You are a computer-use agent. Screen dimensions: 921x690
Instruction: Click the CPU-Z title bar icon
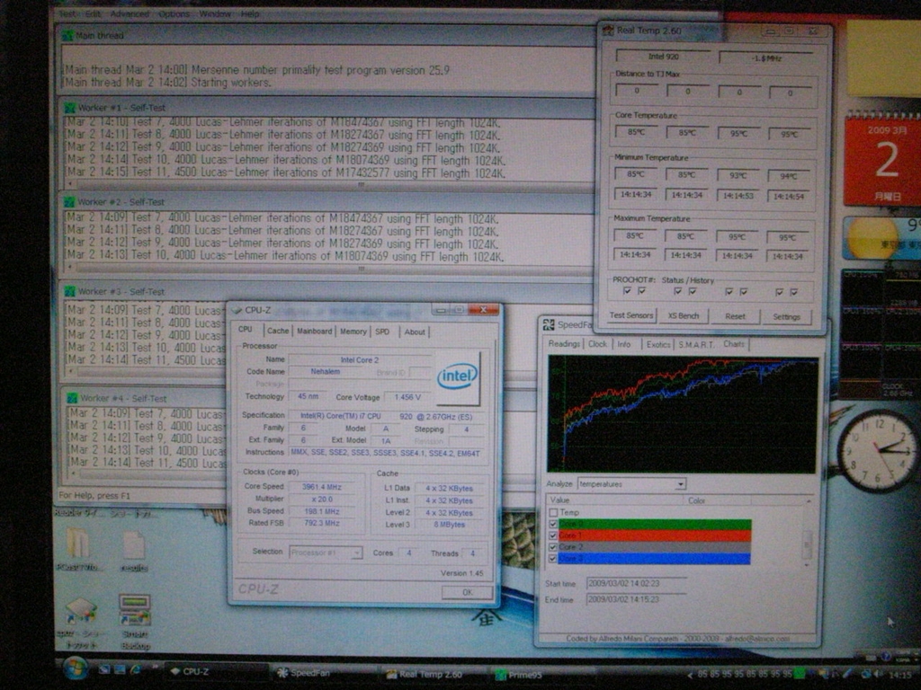click(237, 310)
